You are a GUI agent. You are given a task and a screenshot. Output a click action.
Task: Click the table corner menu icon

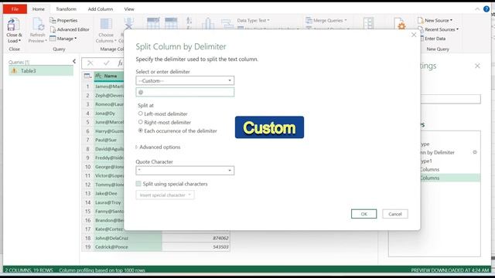tap(87, 76)
